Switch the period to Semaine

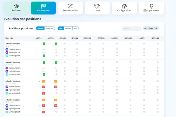pos(68,28)
